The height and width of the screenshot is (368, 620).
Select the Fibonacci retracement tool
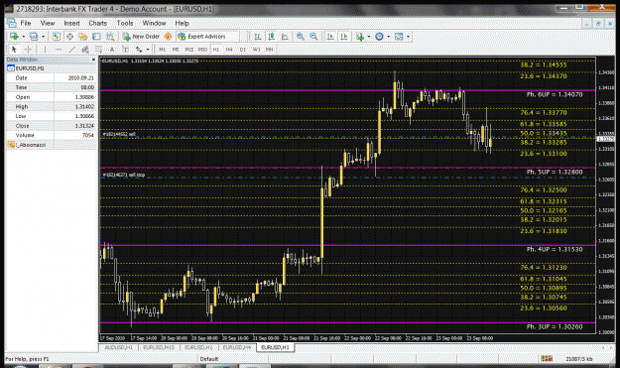[98, 50]
